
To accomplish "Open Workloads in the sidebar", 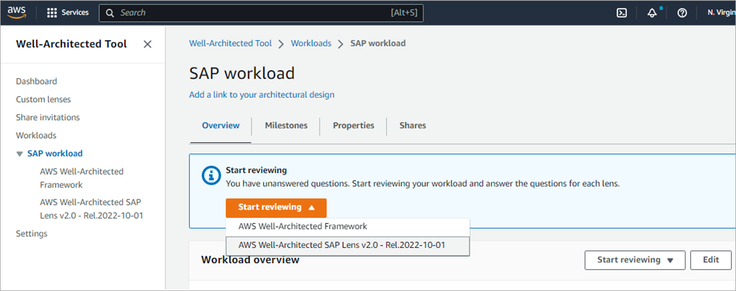I will tap(36, 136).
